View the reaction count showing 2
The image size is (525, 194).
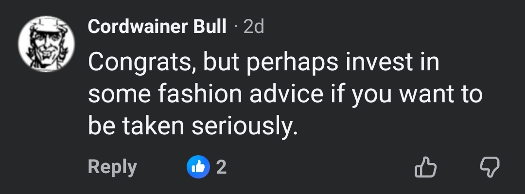pos(221,167)
